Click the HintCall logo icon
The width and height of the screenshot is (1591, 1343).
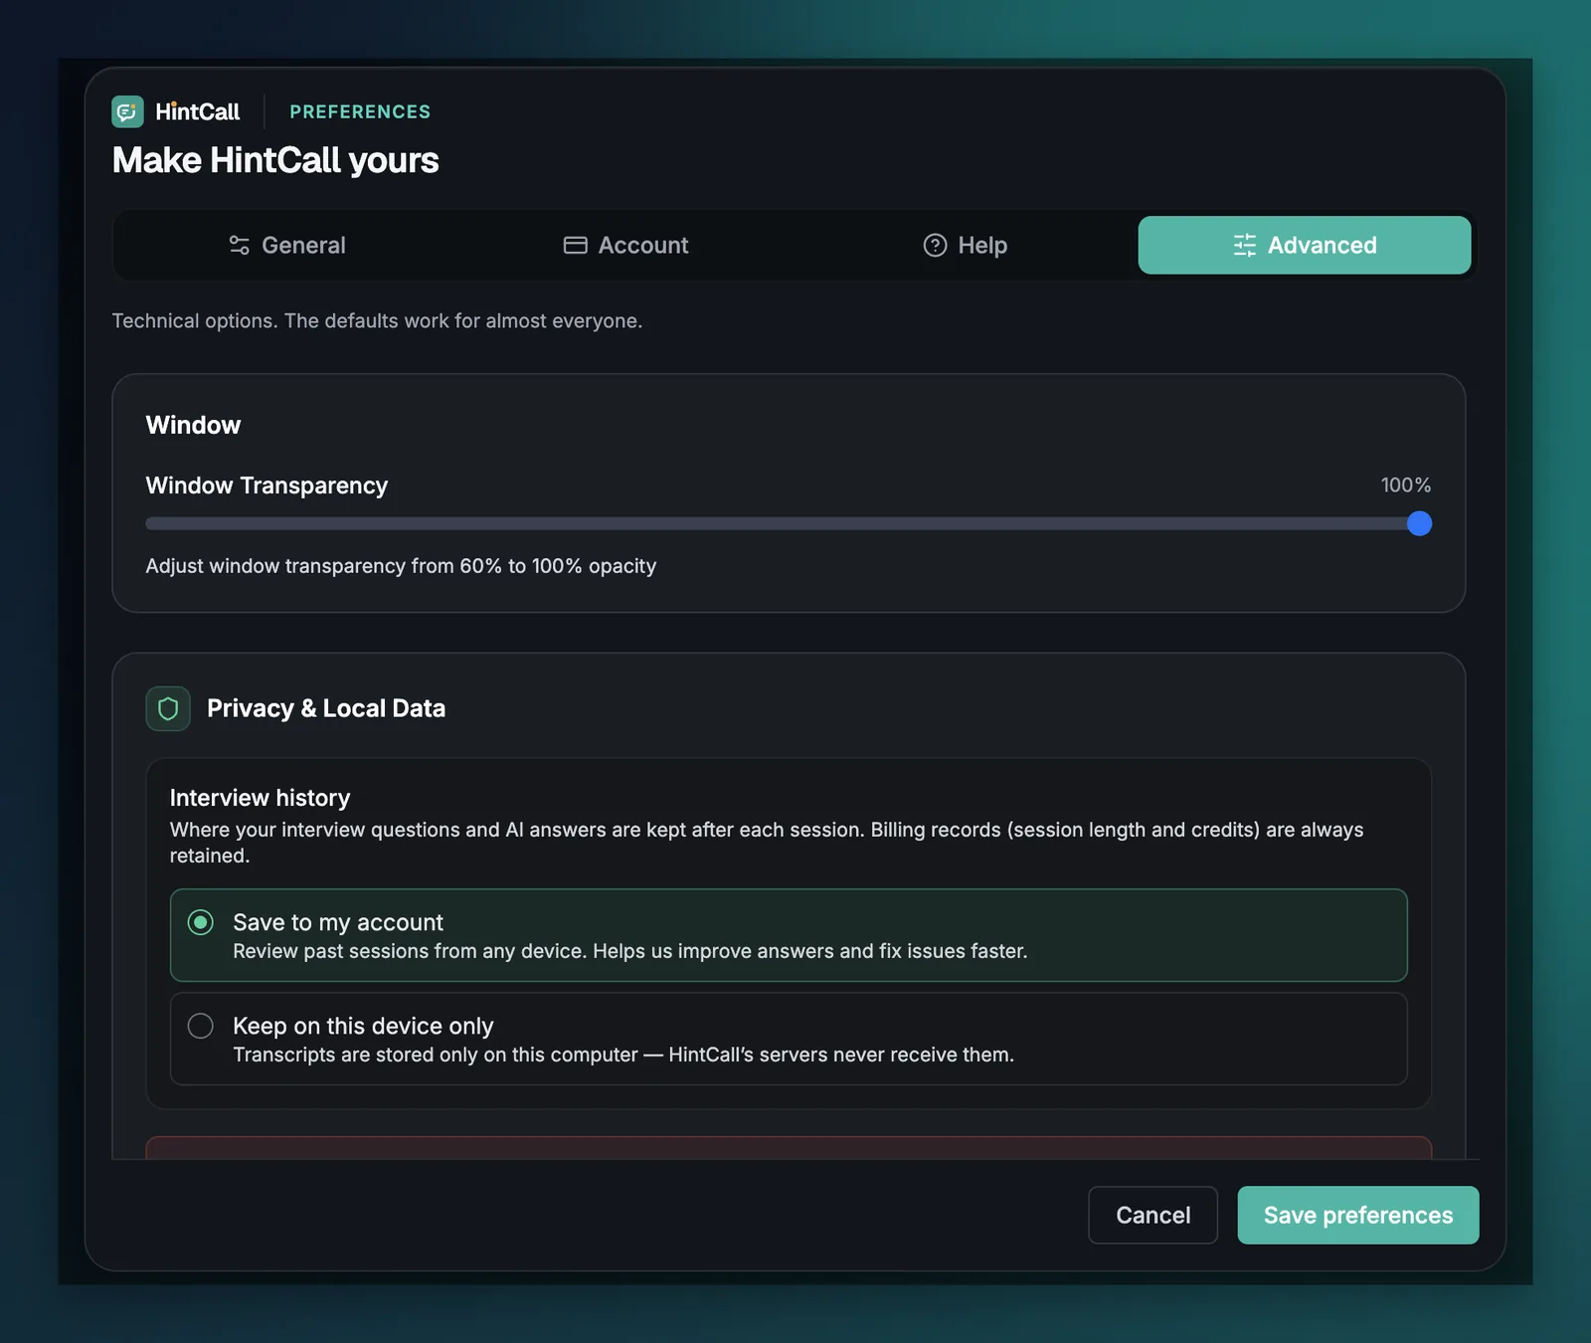click(x=127, y=111)
